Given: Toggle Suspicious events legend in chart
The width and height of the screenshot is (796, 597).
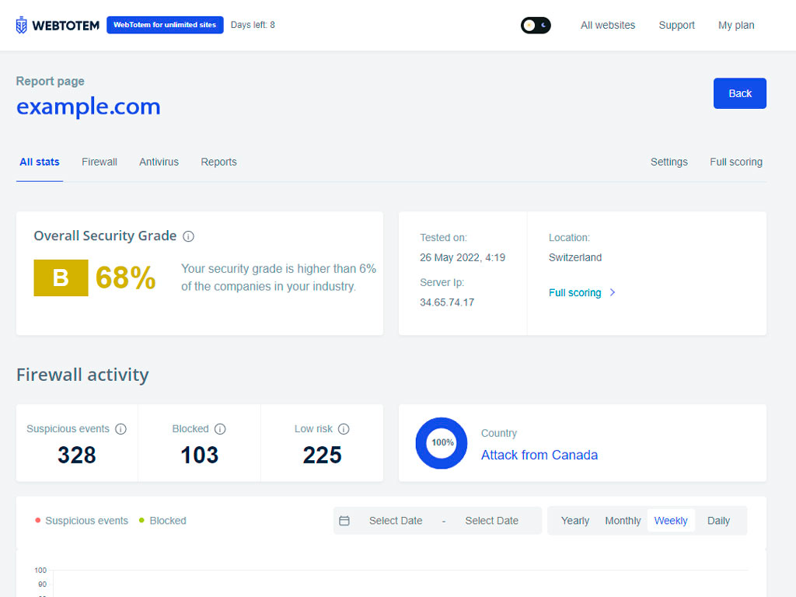Looking at the screenshot, I should [82, 521].
